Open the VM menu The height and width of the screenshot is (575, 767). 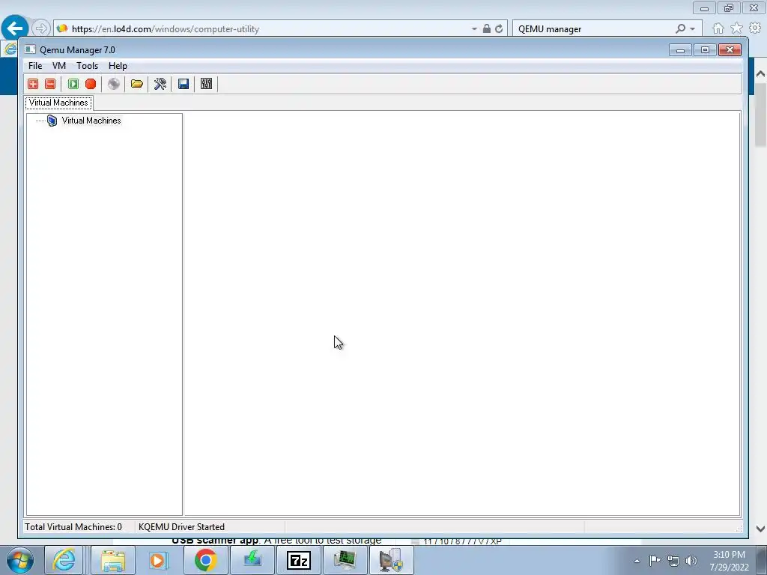tap(59, 66)
